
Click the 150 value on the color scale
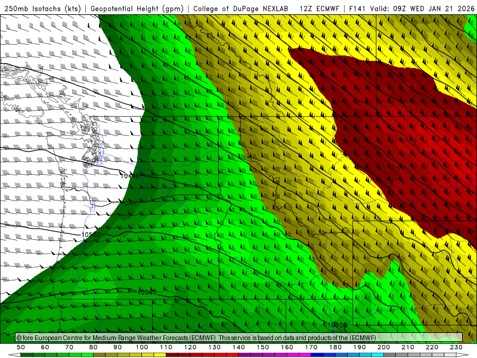click(263, 347)
